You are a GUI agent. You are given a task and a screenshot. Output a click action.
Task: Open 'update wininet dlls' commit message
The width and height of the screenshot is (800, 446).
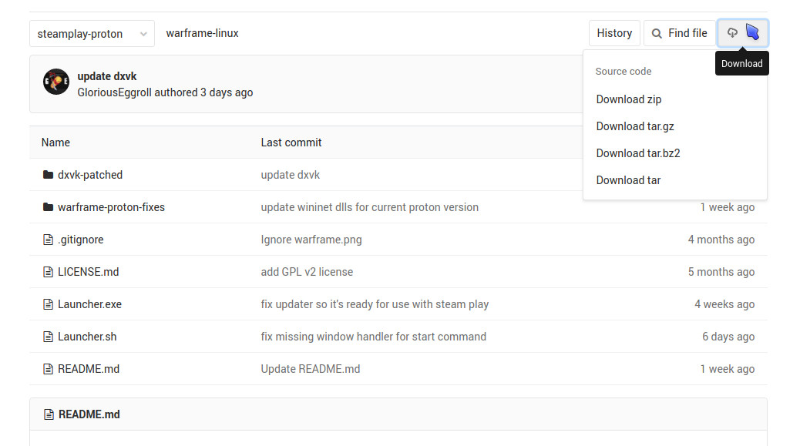[370, 207]
